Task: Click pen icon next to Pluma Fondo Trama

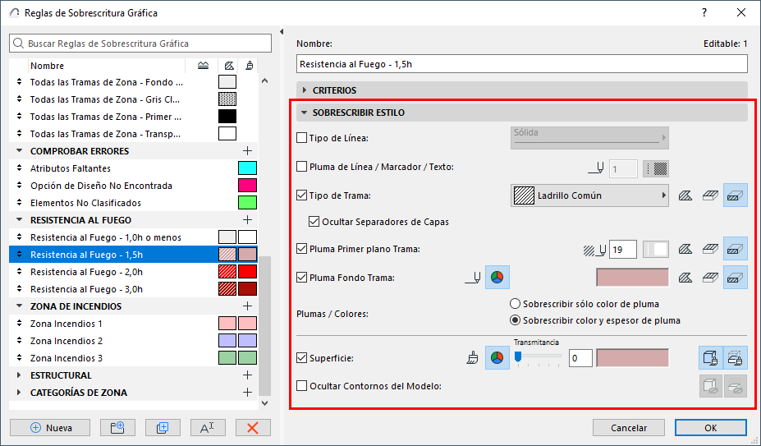Action: tap(473, 278)
